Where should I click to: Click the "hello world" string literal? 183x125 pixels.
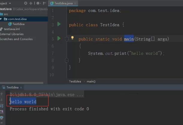[x=144, y=53]
